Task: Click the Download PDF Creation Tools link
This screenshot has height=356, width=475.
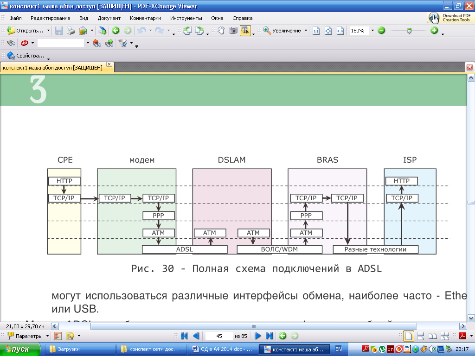Action: pos(450,18)
